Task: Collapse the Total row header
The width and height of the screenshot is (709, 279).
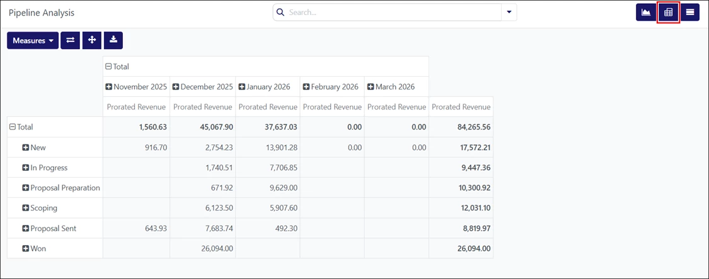Action: [x=21, y=127]
